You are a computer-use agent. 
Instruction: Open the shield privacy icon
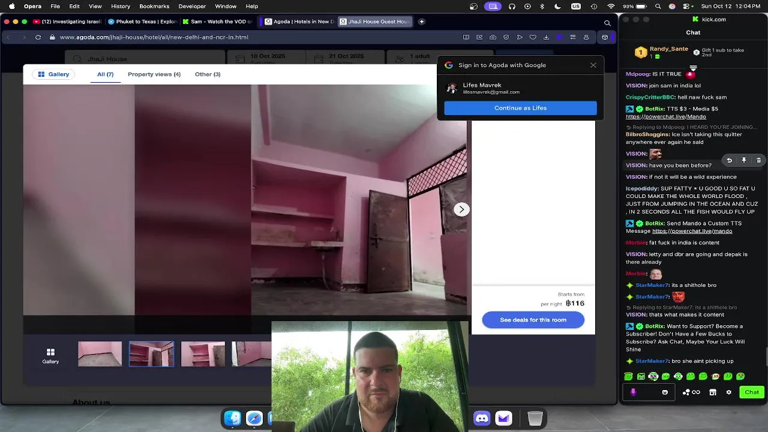(x=506, y=37)
